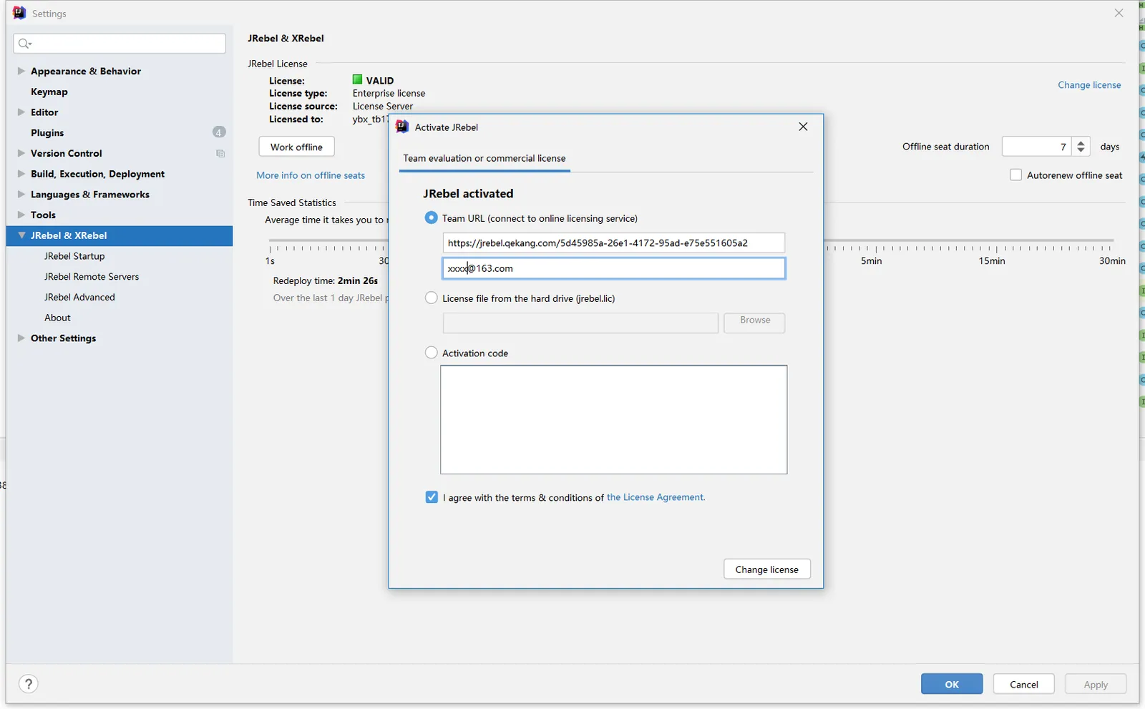Viewport: 1145px width, 709px height.
Task: Click the IntelliJ icon in the Settings title bar
Action: (x=19, y=13)
